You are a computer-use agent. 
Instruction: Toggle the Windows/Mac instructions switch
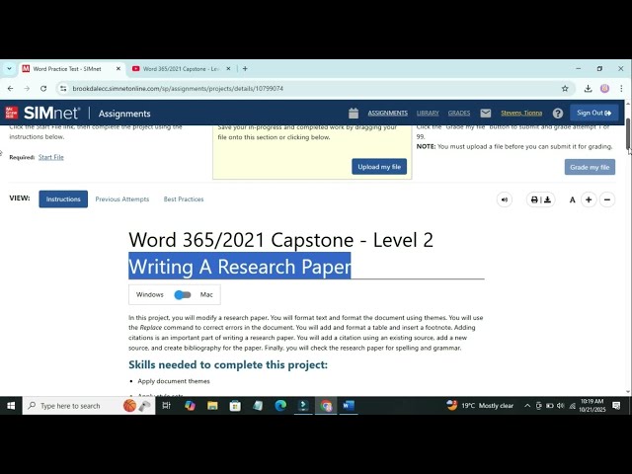[183, 294]
